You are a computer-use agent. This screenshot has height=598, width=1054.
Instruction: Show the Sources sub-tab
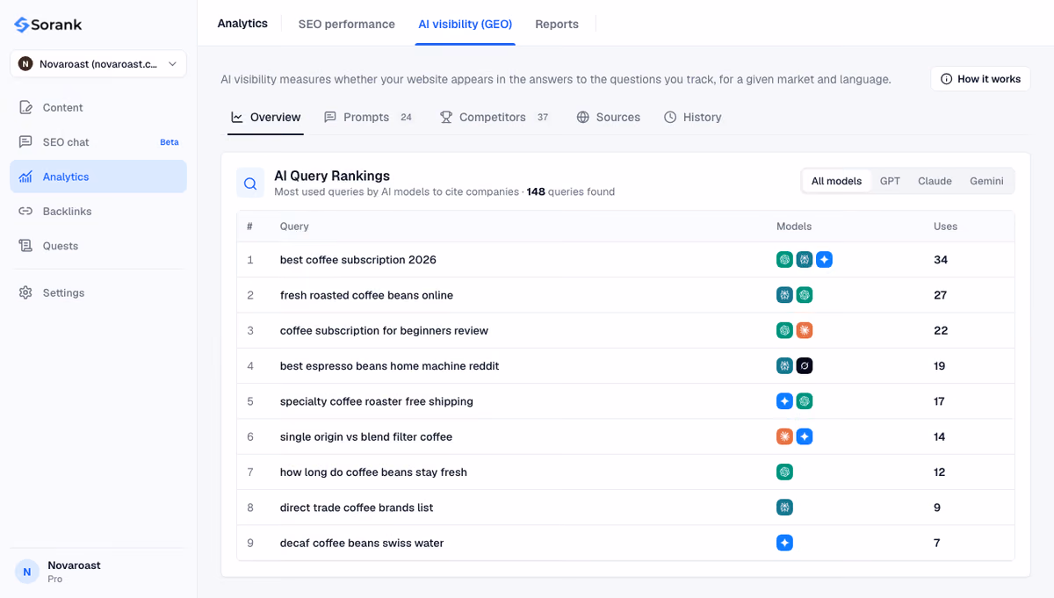click(x=608, y=117)
